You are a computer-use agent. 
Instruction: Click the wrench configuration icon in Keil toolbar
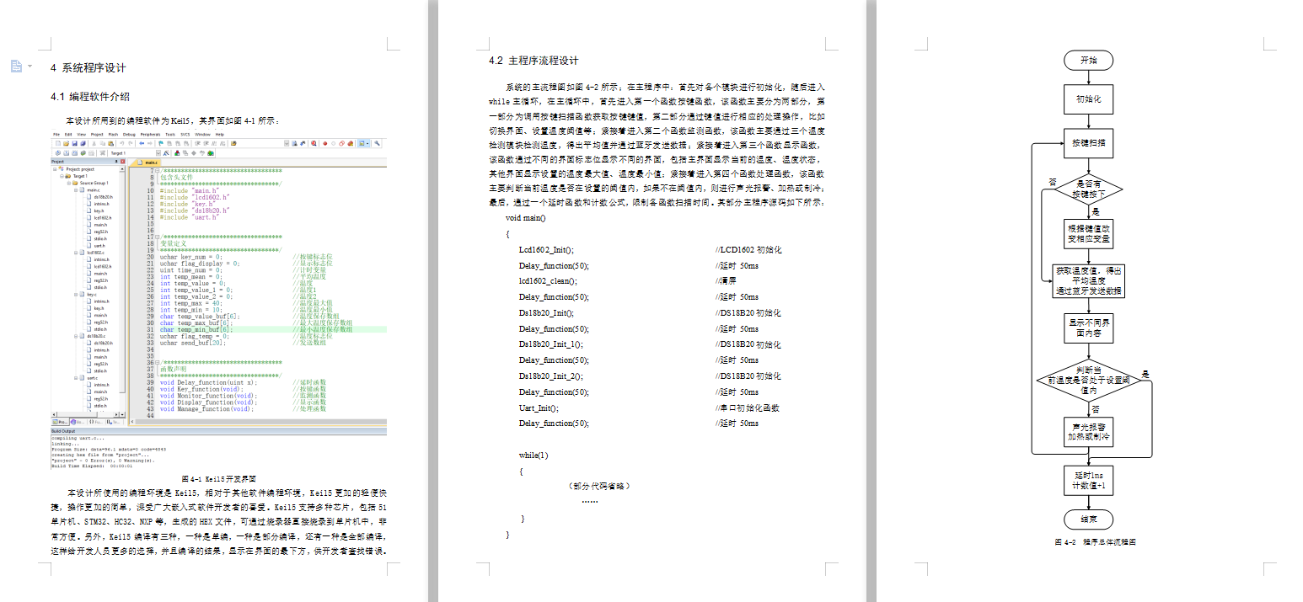tap(378, 143)
